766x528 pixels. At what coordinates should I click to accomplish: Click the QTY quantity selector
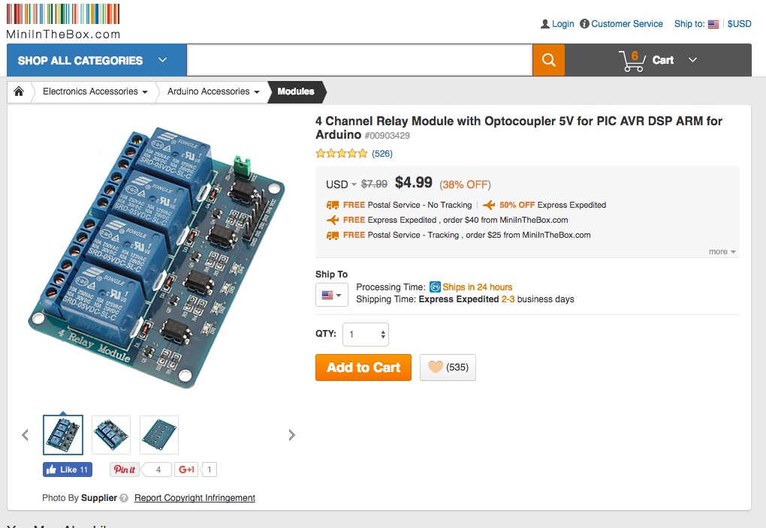tap(366, 334)
